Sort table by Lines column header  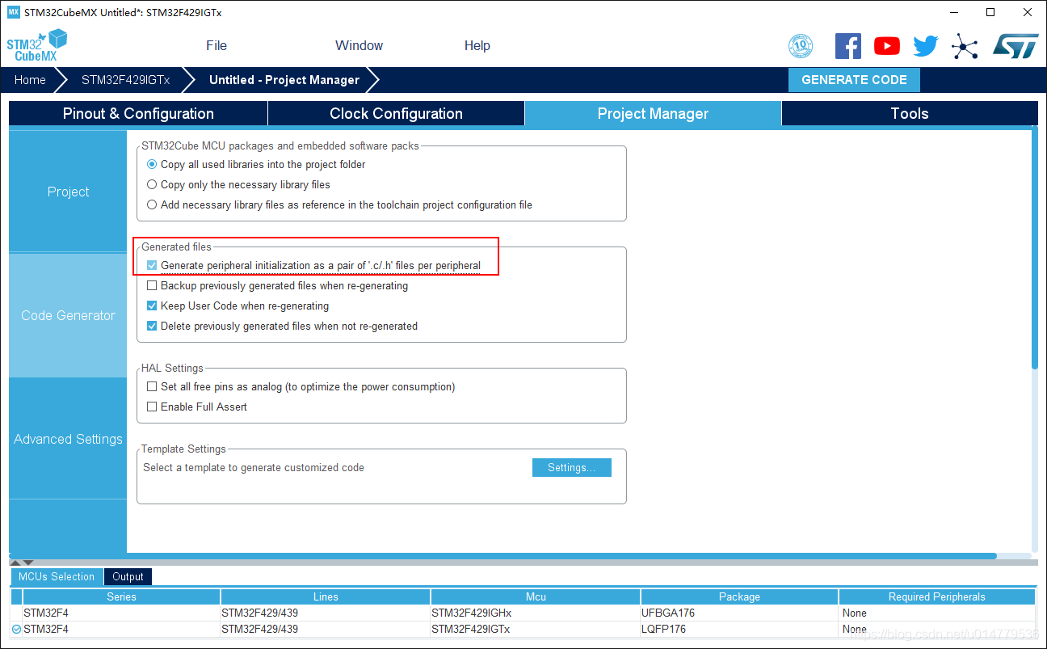coord(326,596)
